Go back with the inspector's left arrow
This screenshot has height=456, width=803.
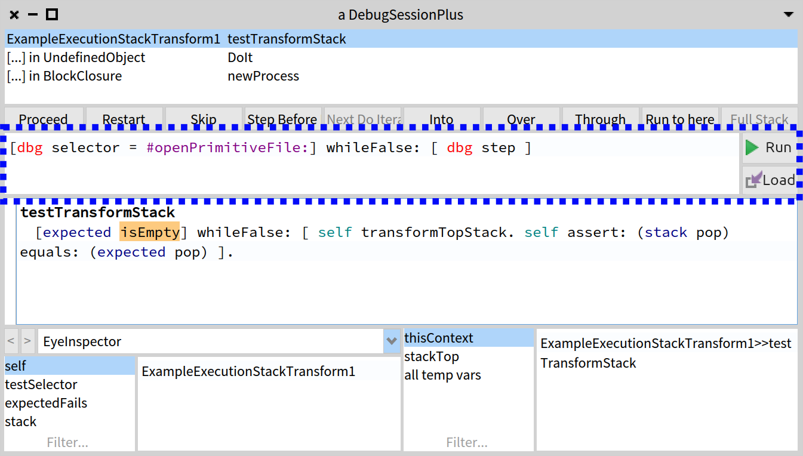coord(11,341)
